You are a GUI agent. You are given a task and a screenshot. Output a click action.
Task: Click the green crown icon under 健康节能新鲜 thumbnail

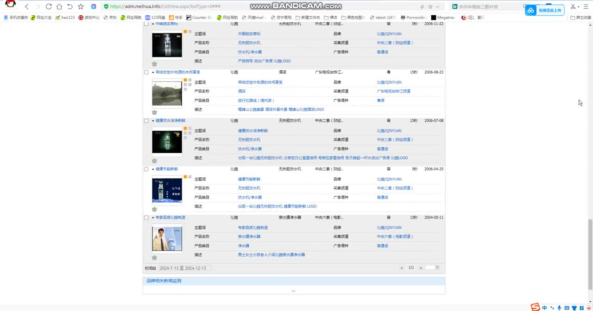(154, 209)
